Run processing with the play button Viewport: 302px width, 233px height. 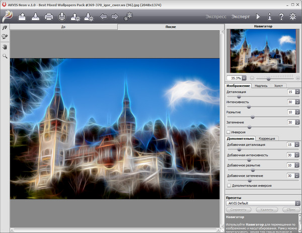259,17
